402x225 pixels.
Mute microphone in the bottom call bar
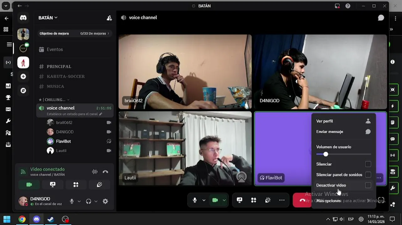[x=195, y=200]
